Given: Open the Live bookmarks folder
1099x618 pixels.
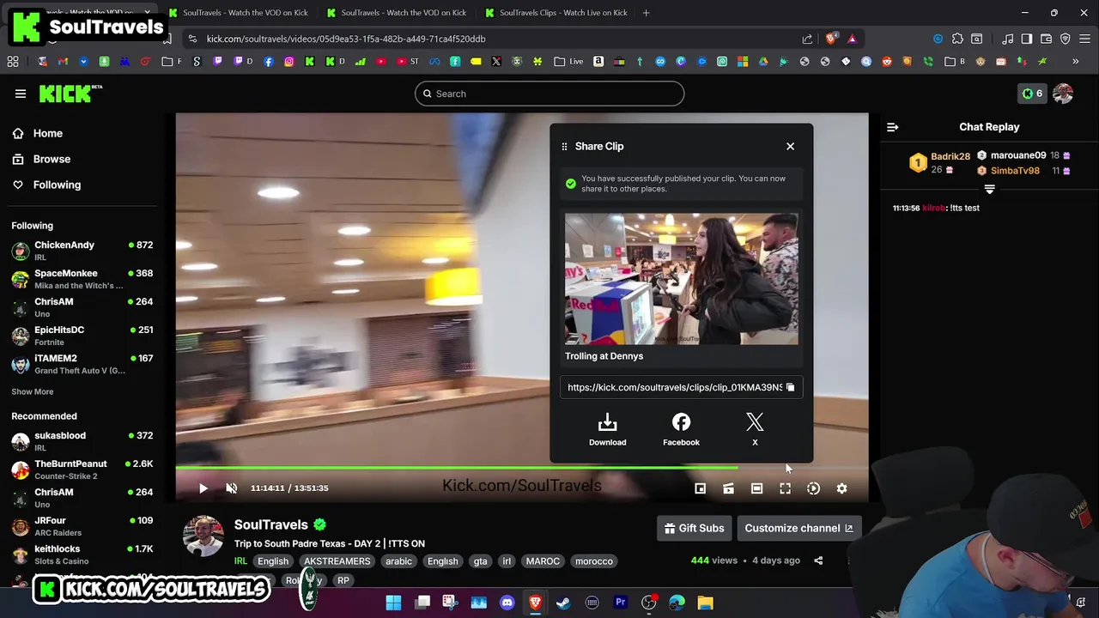Looking at the screenshot, I should 569,62.
